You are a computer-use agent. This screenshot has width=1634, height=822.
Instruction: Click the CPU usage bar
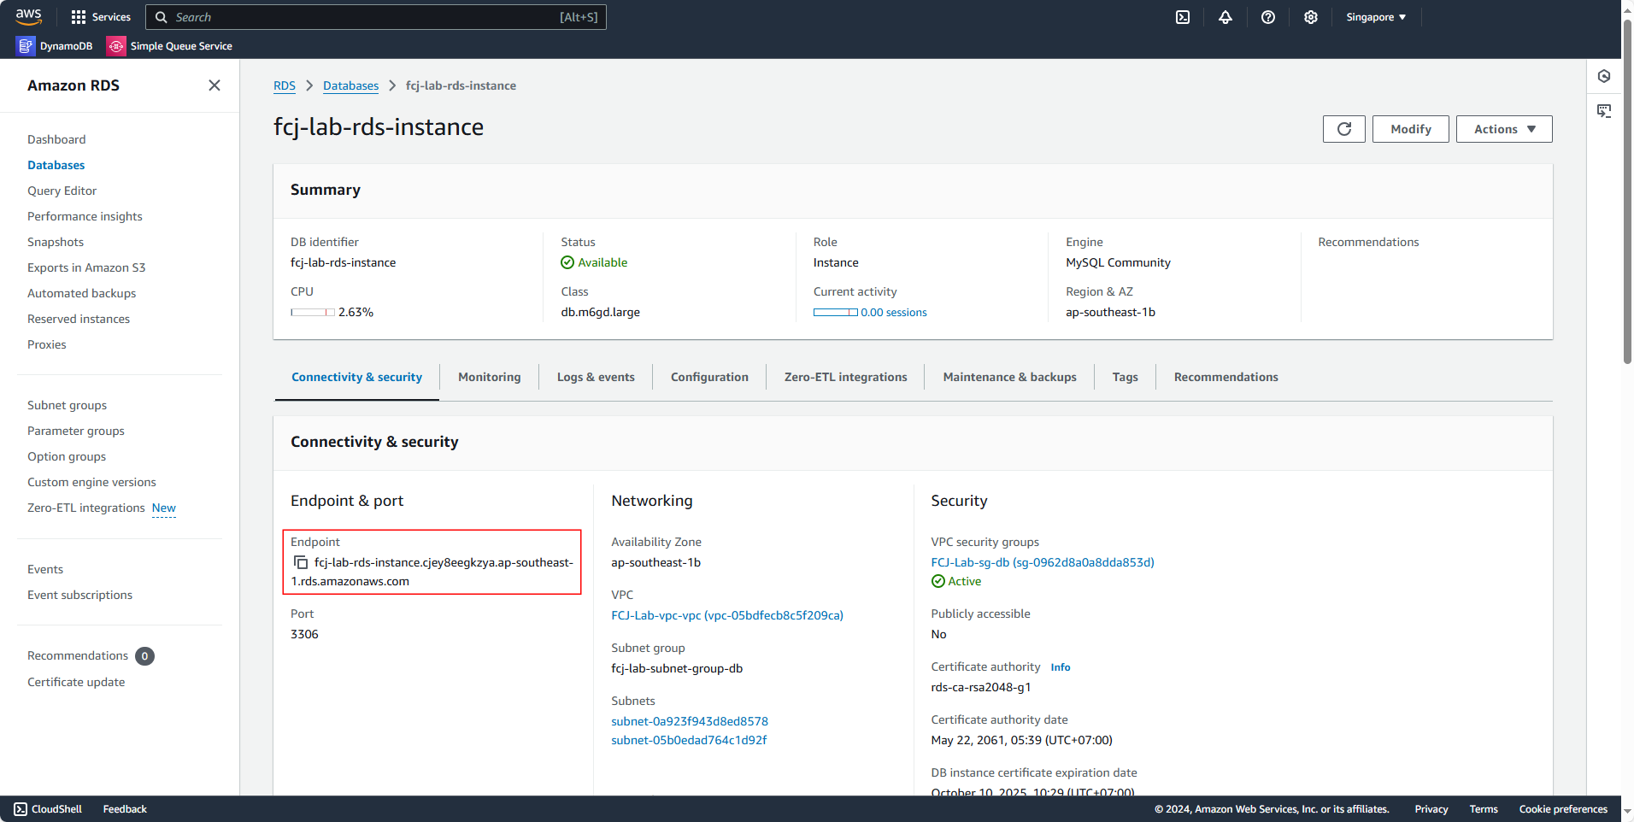click(x=313, y=313)
